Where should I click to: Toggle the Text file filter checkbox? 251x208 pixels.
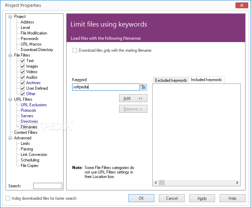[23, 61]
